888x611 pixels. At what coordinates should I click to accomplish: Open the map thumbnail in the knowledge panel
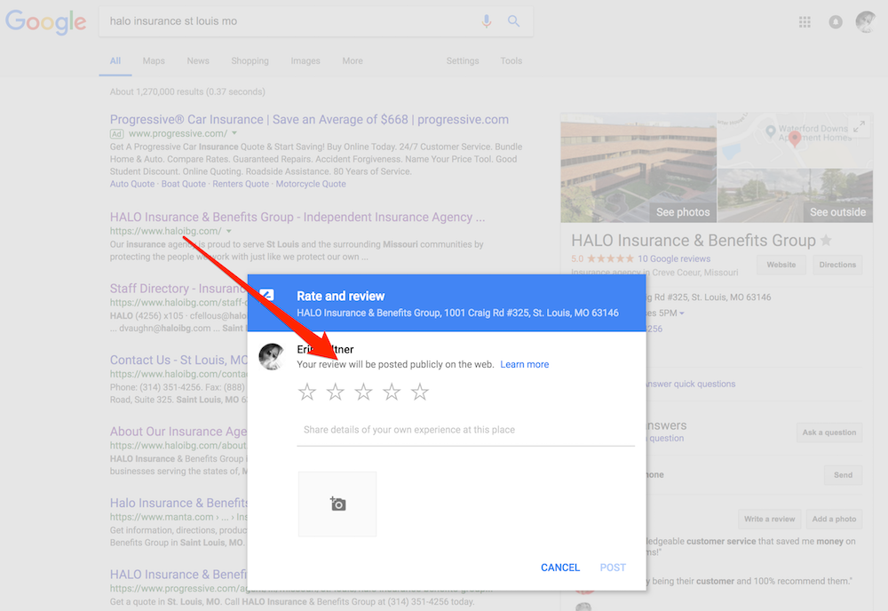pos(795,139)
